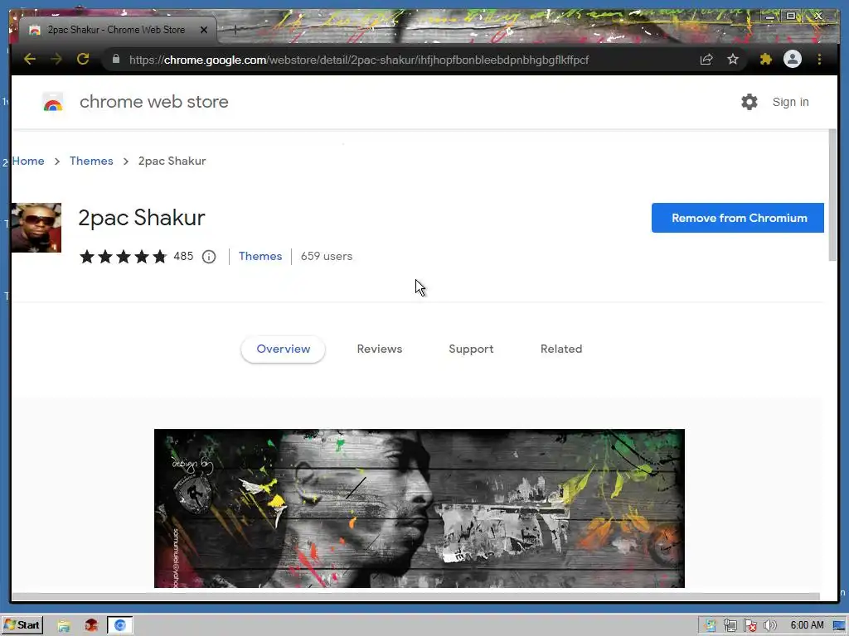Viewport: 849px width, 636px height.
Task: Click the vertical page scrollbar
Action: pos(832,195)
